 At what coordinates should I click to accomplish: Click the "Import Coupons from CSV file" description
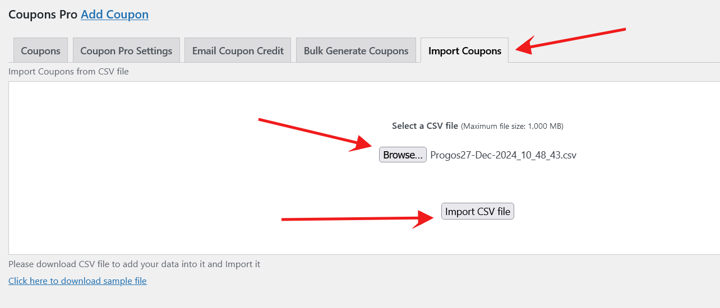point(68,72)
